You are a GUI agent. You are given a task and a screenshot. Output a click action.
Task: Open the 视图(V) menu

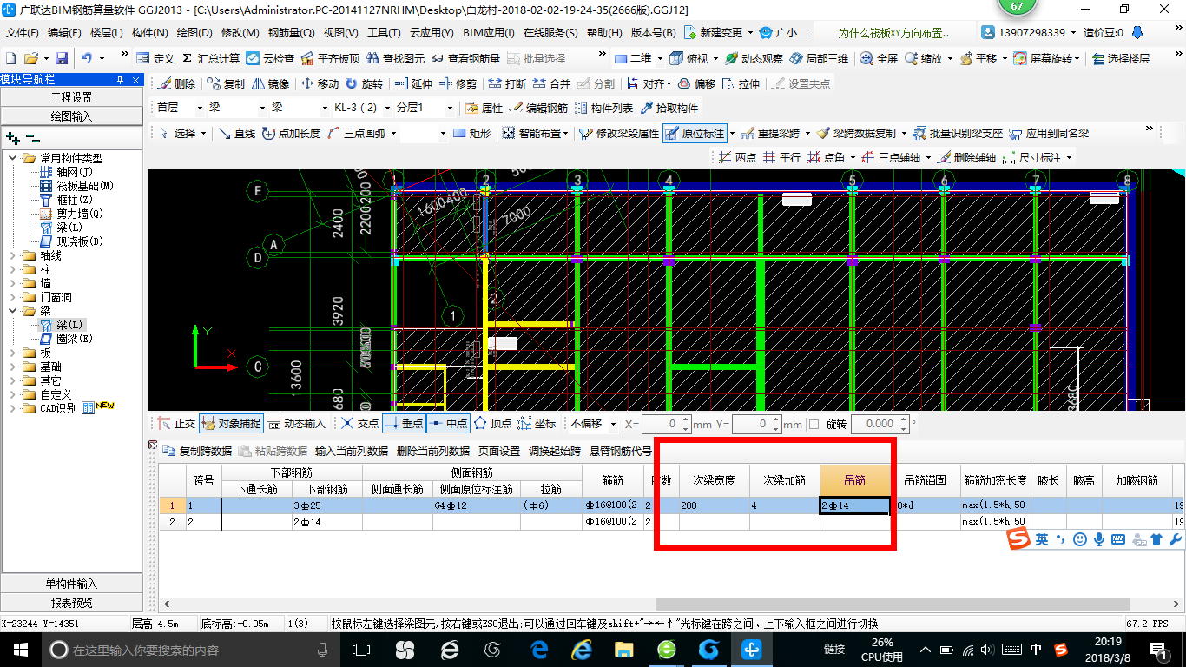[x=340, y=32]
